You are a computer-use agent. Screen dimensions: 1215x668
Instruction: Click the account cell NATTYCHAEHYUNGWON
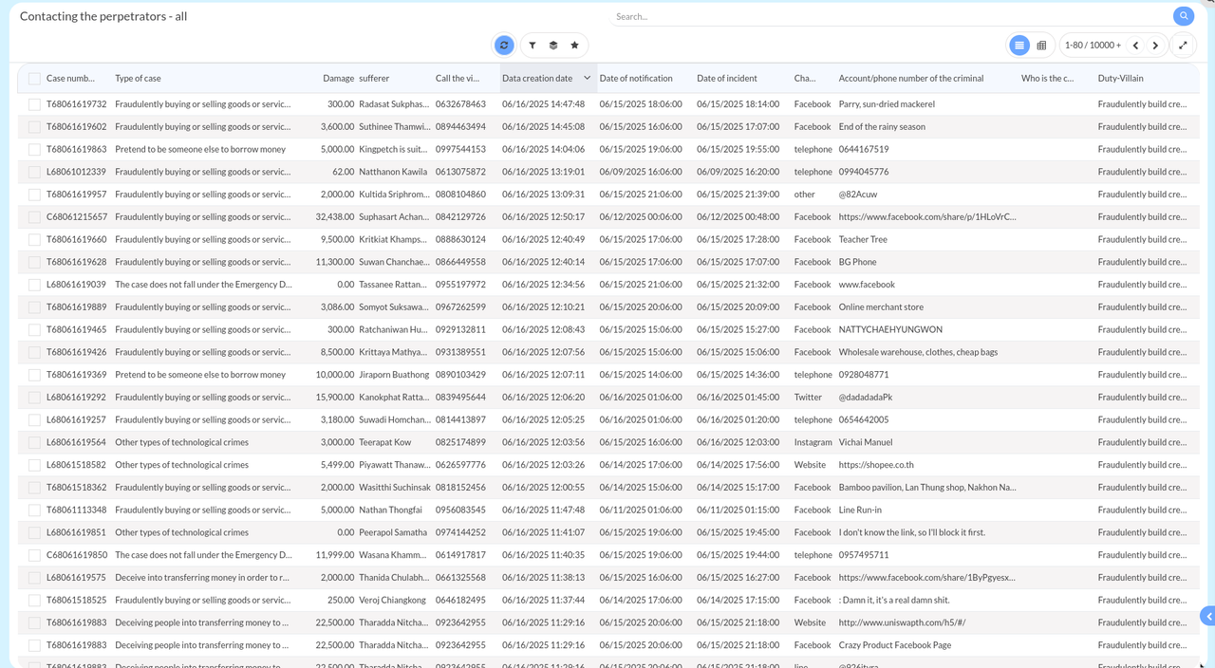[x=890, y=330]
